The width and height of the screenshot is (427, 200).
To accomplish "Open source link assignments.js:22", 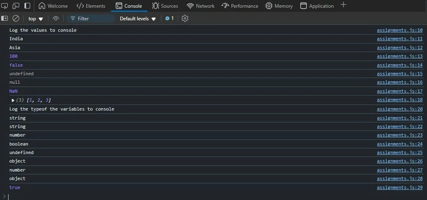I will click(399, 127).
